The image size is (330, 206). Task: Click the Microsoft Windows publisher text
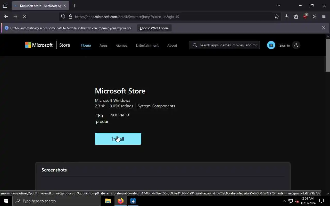tap(112, 100)
